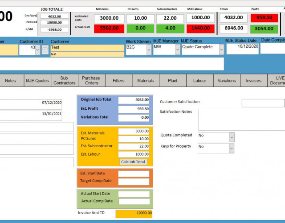Select the Sub Contractors tab
Screen dimensions: 285x223
(x=65, y=80)
